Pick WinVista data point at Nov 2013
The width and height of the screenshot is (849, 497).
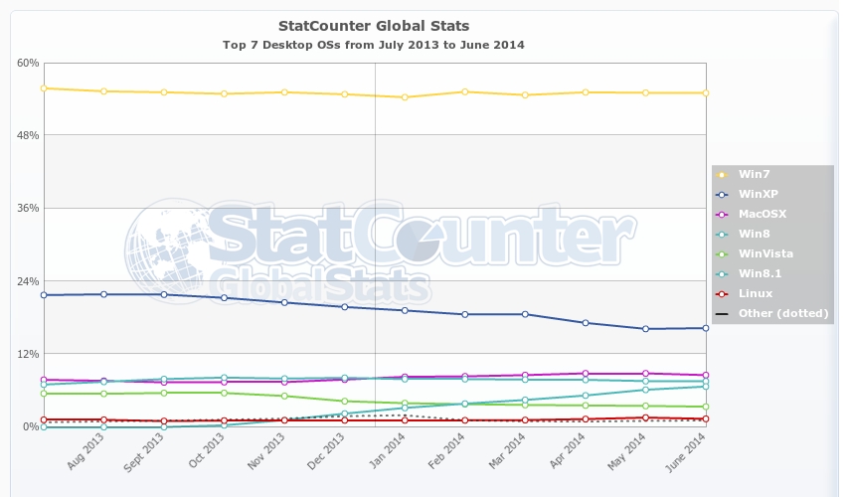point(284,396)
